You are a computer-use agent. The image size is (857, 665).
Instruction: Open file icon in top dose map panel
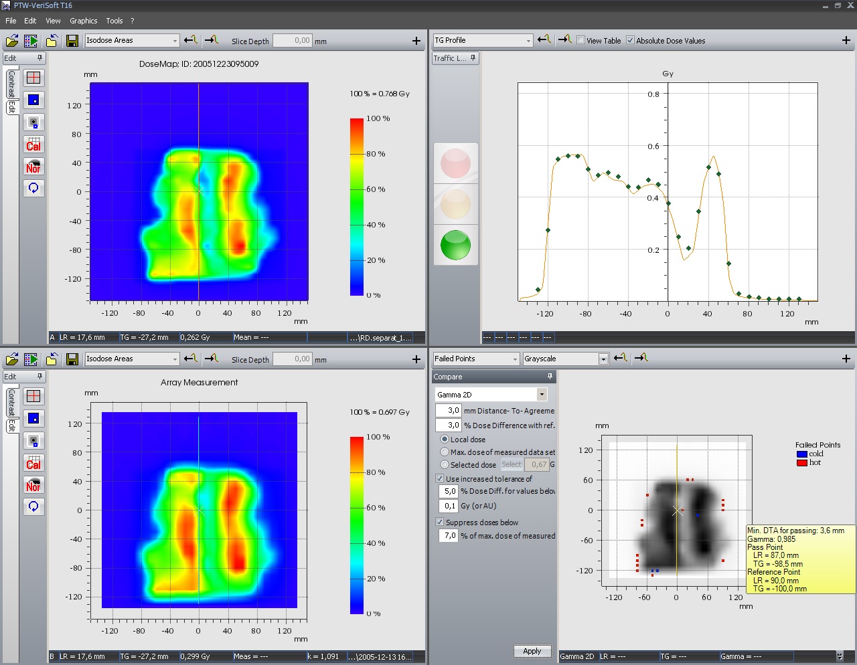[x=11, y=41]
